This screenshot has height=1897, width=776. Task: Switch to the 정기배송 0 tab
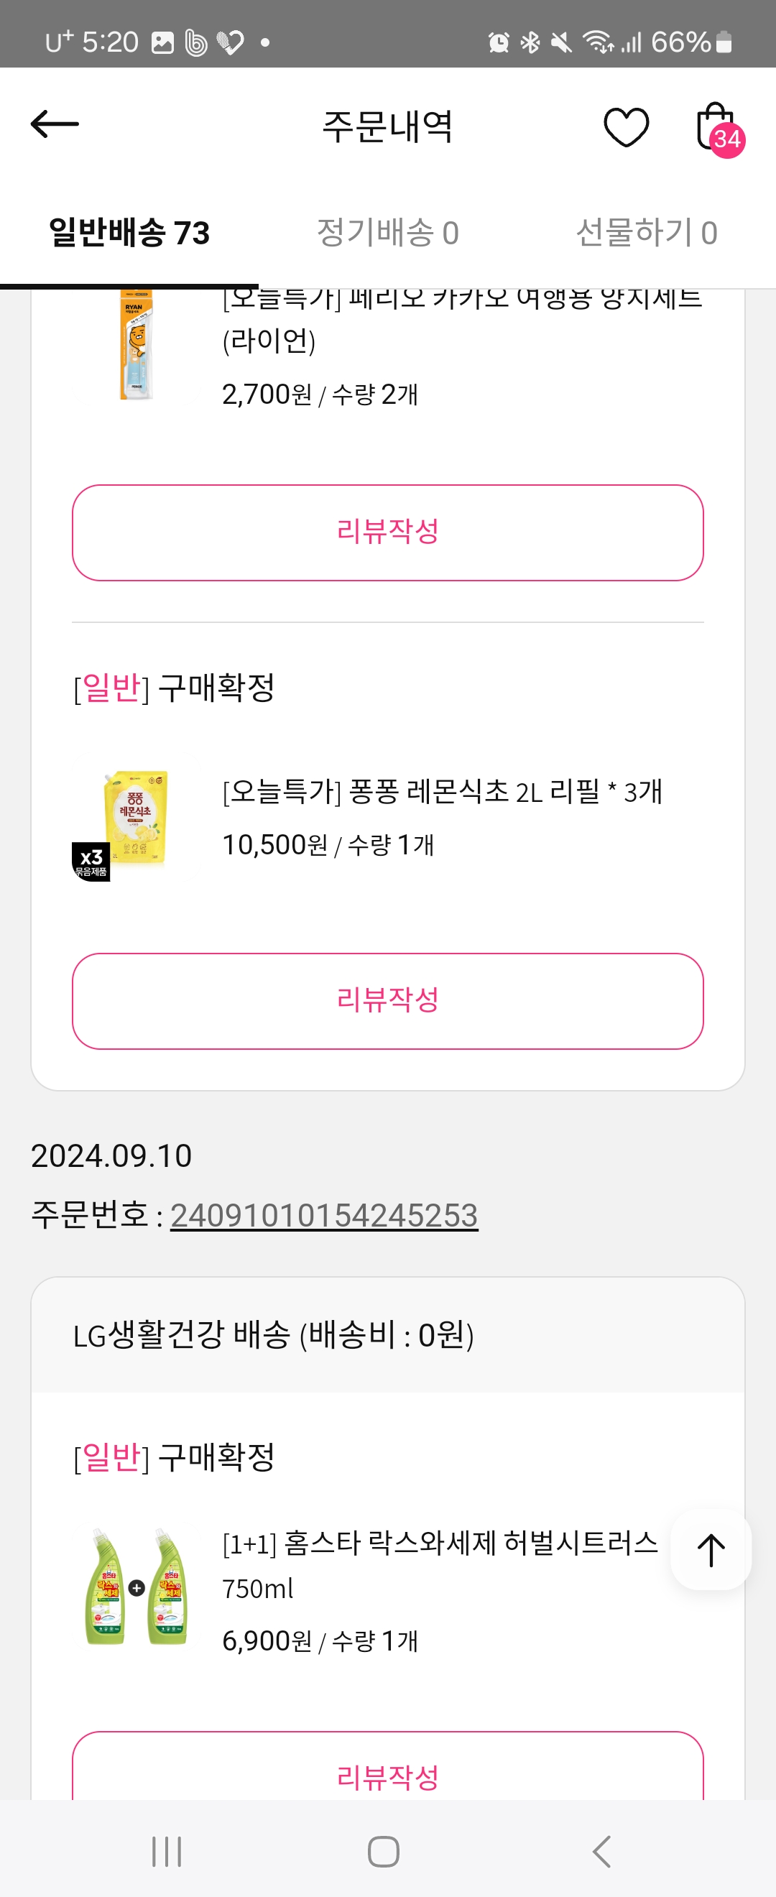click(x=387, y=233)
